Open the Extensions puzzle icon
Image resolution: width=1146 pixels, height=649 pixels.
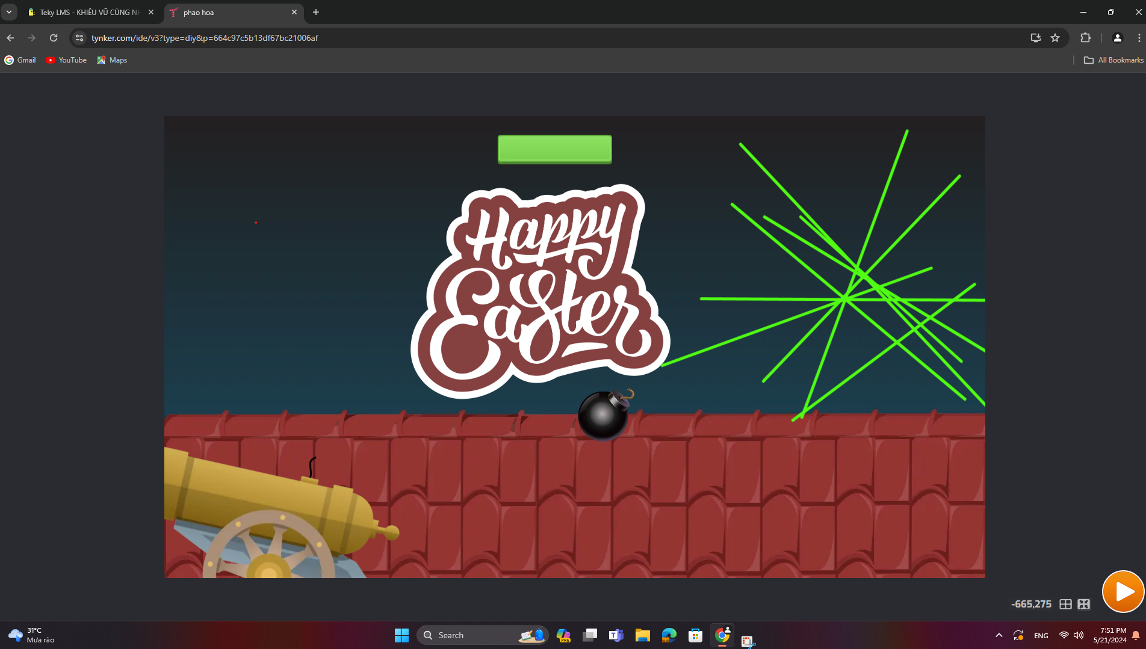1085,38
